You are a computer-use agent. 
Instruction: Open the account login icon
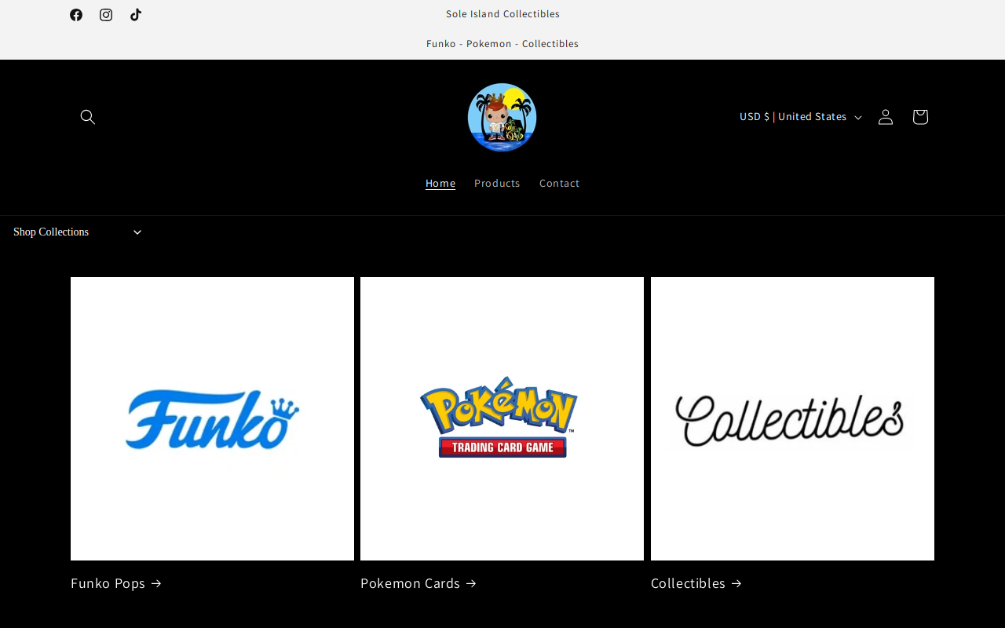(x=886, y=117)
